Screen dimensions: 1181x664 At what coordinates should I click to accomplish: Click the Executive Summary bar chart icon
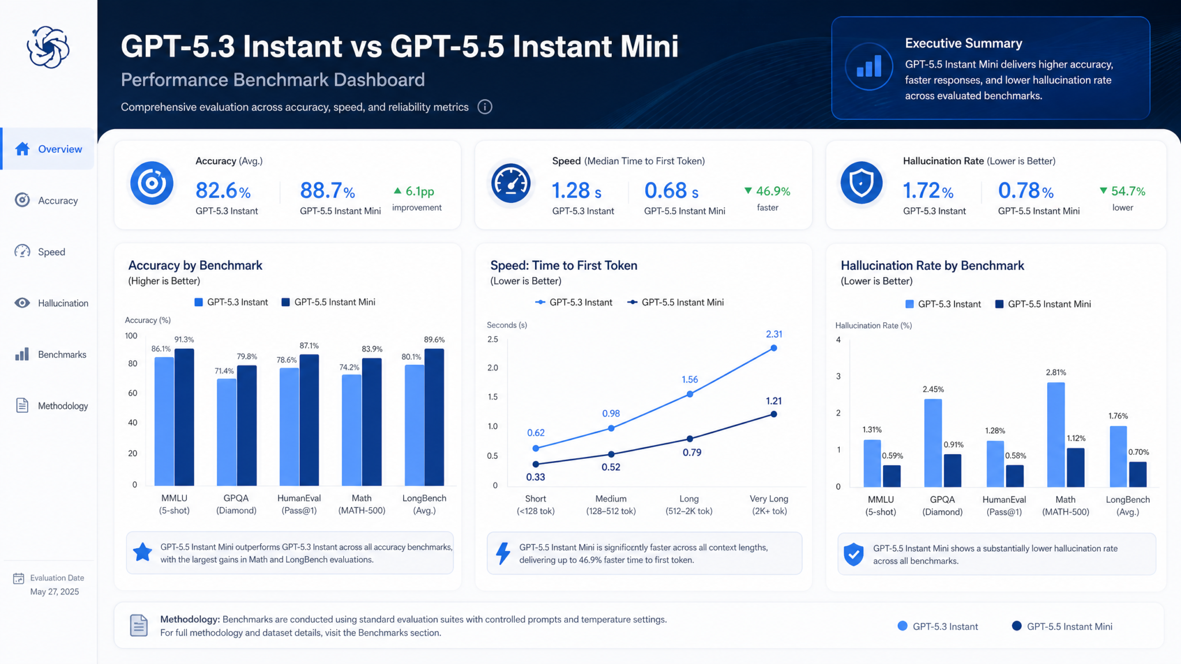pos(869,67)
